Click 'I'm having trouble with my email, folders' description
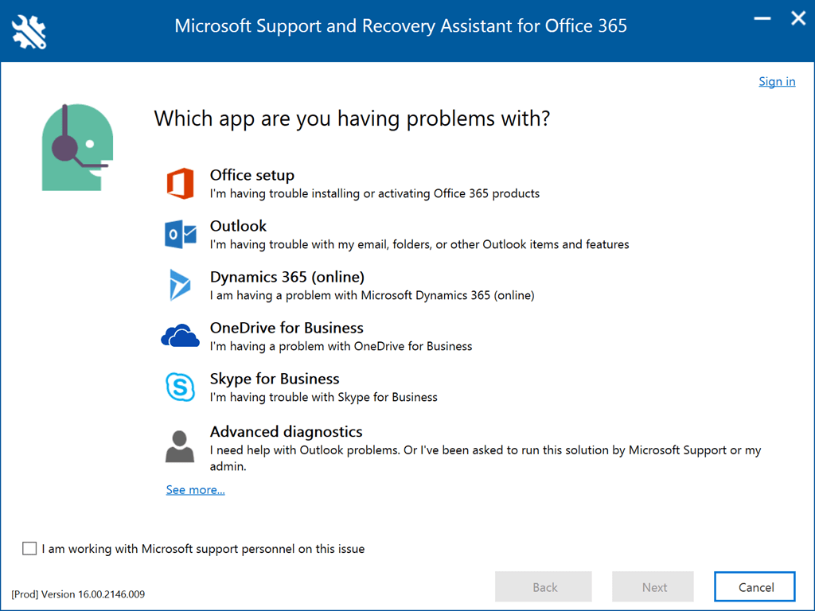This screenshot has height=611, width=815. pyautogui.click(x=419, y=245)
